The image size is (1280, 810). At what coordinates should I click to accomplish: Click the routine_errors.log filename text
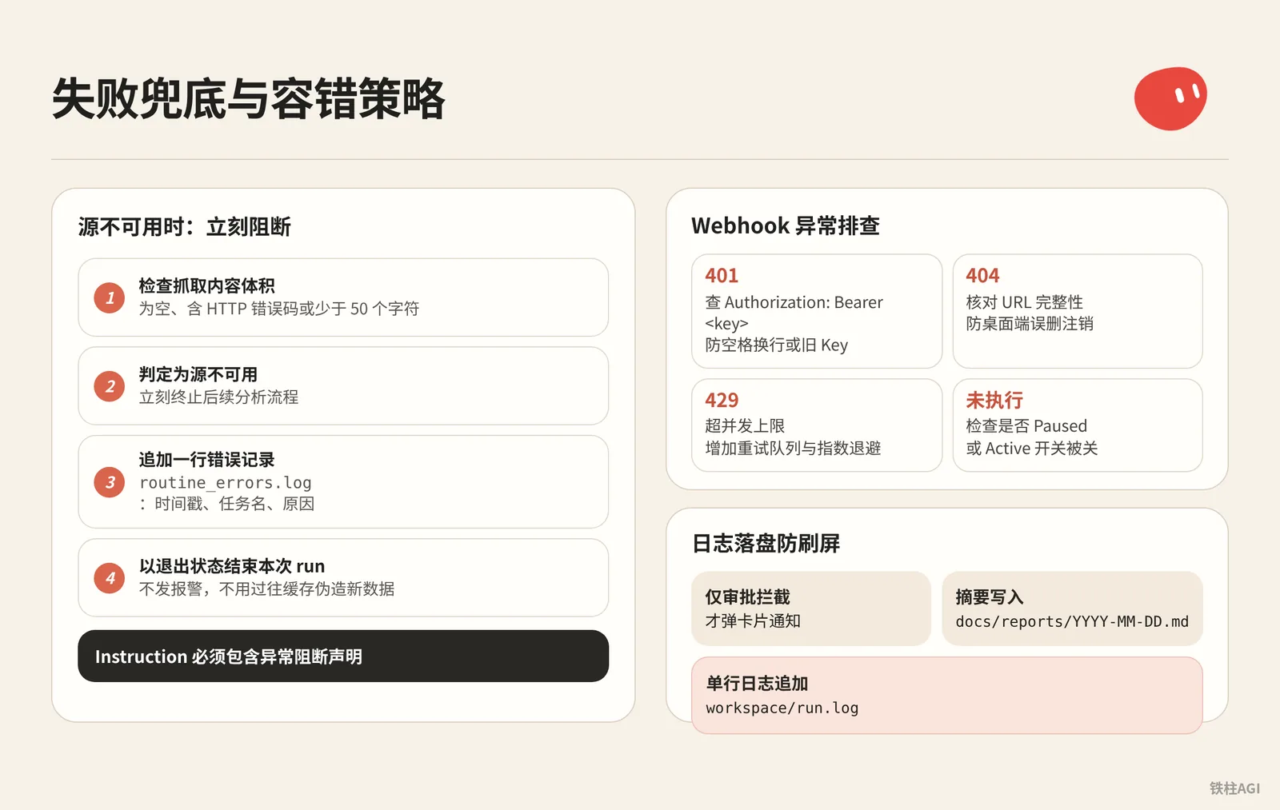(x=225, y=483)
